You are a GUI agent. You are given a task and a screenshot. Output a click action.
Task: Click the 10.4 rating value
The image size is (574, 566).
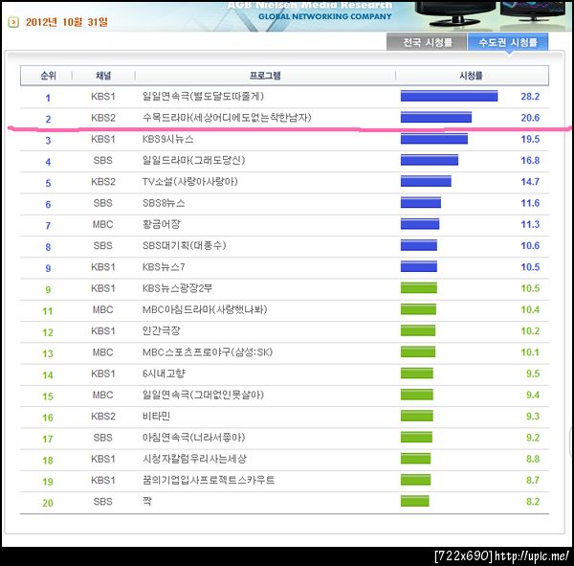[x=530, y=309]
